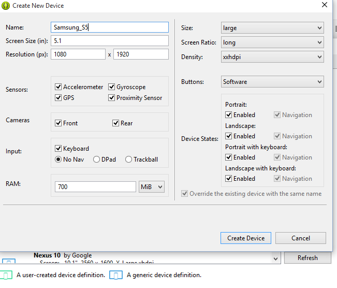The width and height of the screenshot is (337, 288).
Task: Click Landscape Navigation checkbox
Action: [277, 136]
